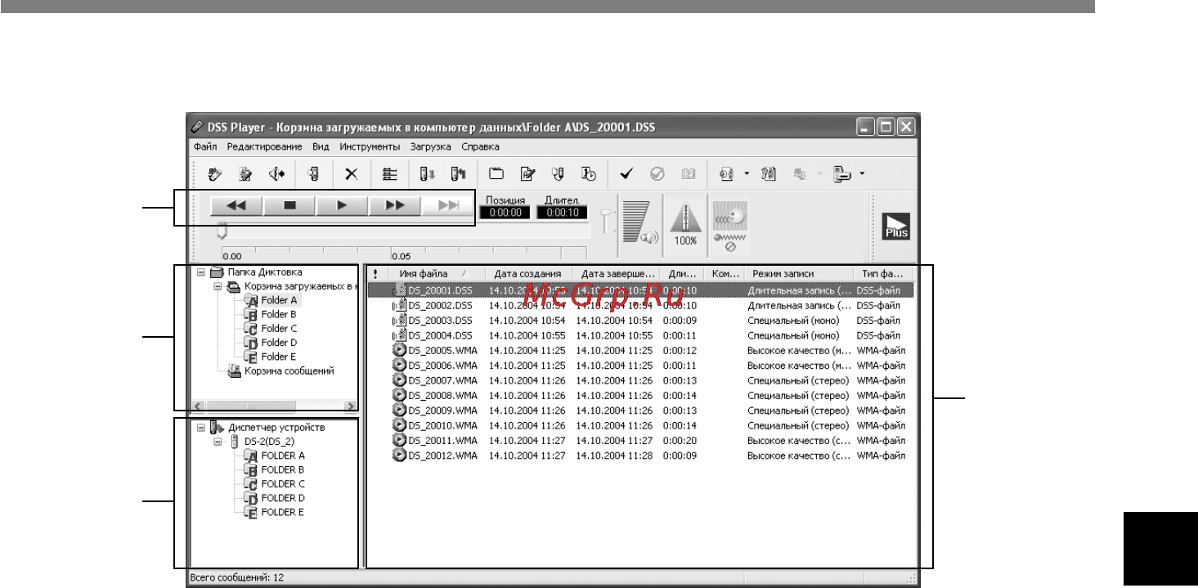This screenshot has height=588, width=1198.
Task: Collapse the DS-2(DS_2) device node
Action: pos(218,441)
